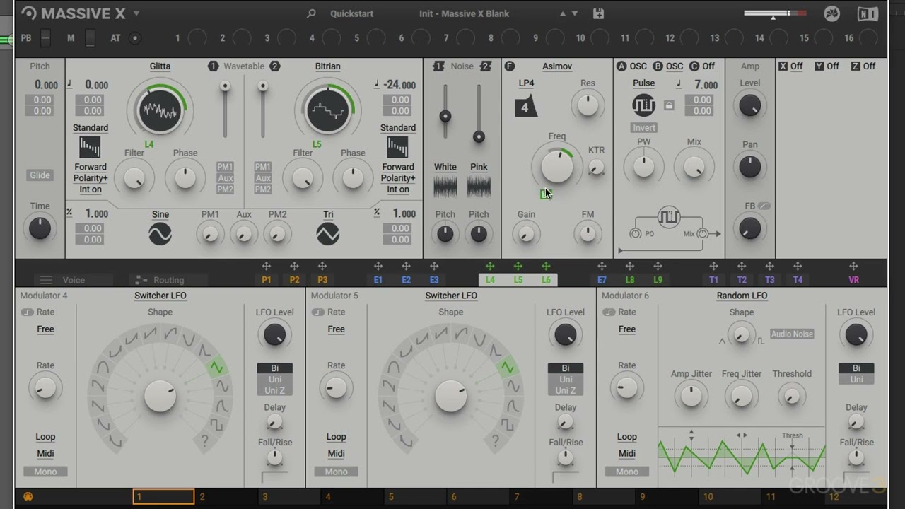
Task: Open the LP4 filter mode menu
Action: point(526,83)
